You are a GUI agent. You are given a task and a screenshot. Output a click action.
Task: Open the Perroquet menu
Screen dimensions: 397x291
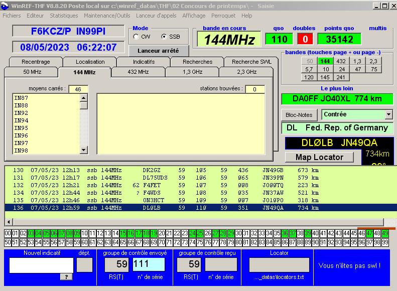click(x=223, y=16)
